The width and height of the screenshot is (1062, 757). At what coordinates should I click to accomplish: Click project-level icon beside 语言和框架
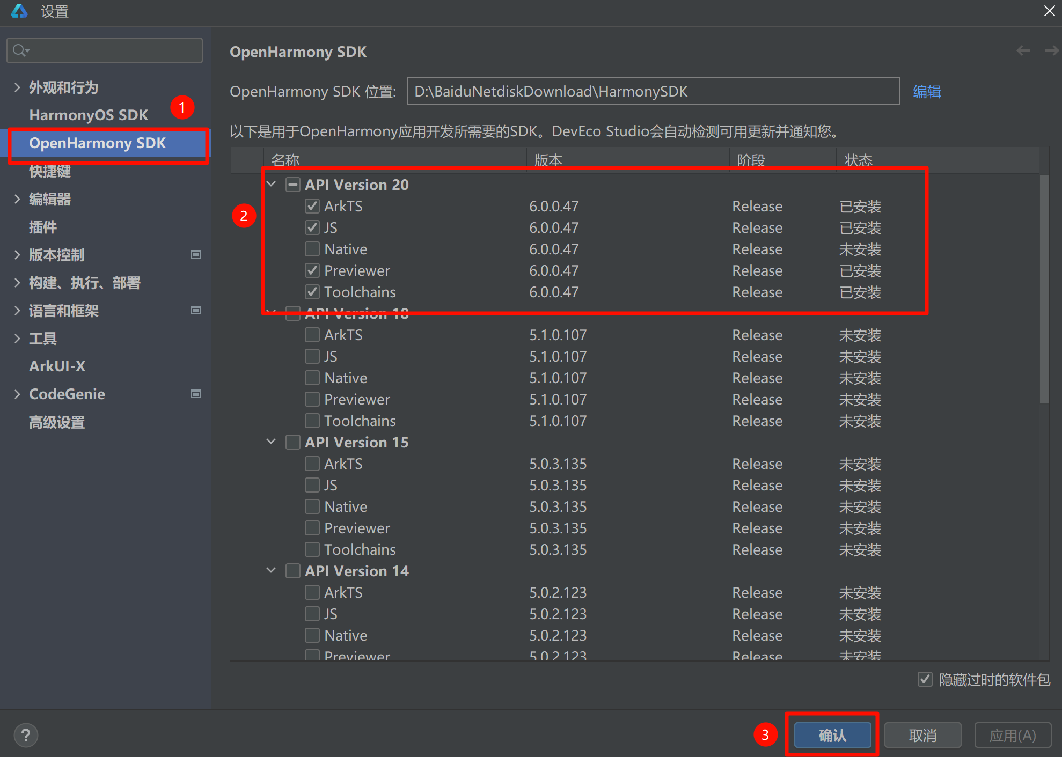coord(196,310)
